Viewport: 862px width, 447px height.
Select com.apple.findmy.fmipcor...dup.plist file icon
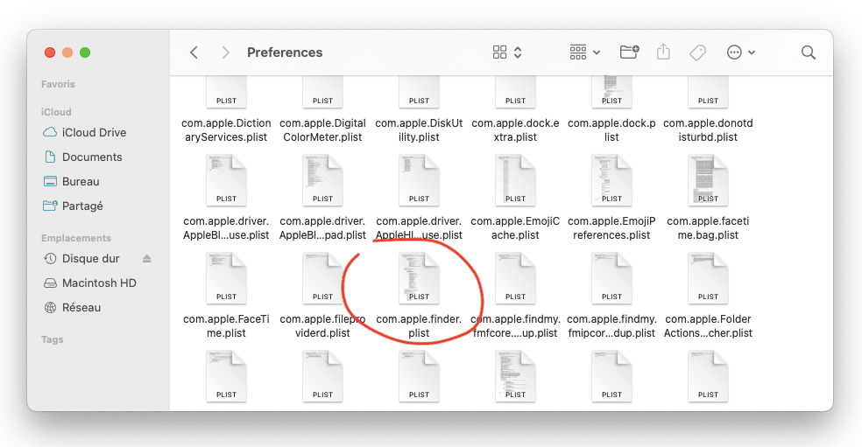pos(611,278)
